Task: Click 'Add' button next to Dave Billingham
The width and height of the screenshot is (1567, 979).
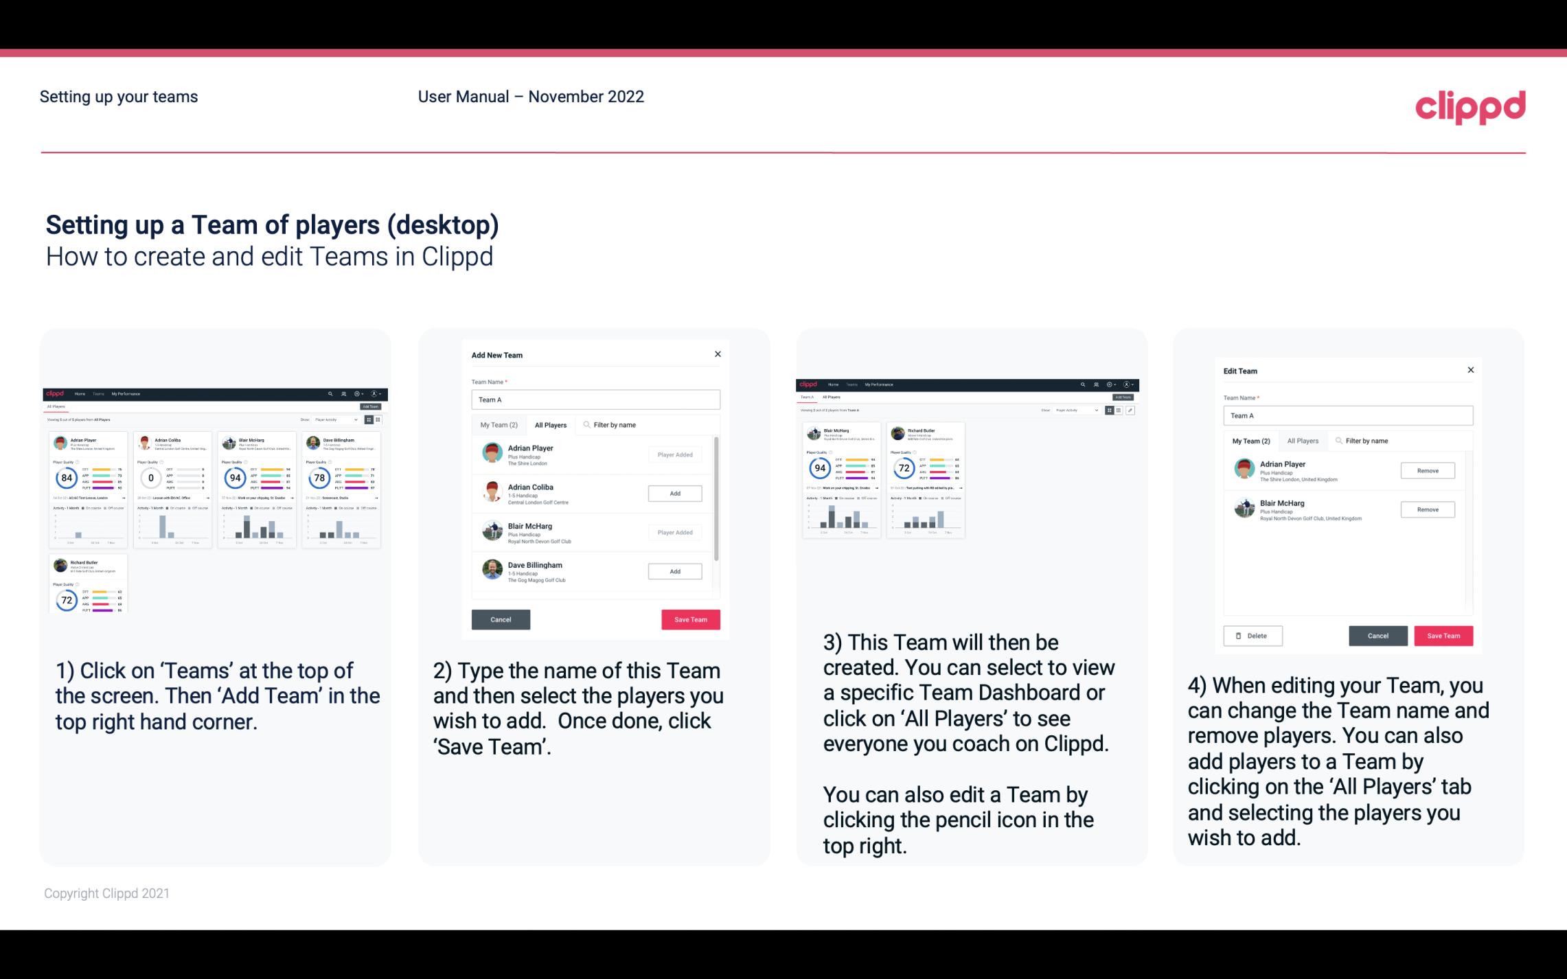Action: click(x=674, y=571)
